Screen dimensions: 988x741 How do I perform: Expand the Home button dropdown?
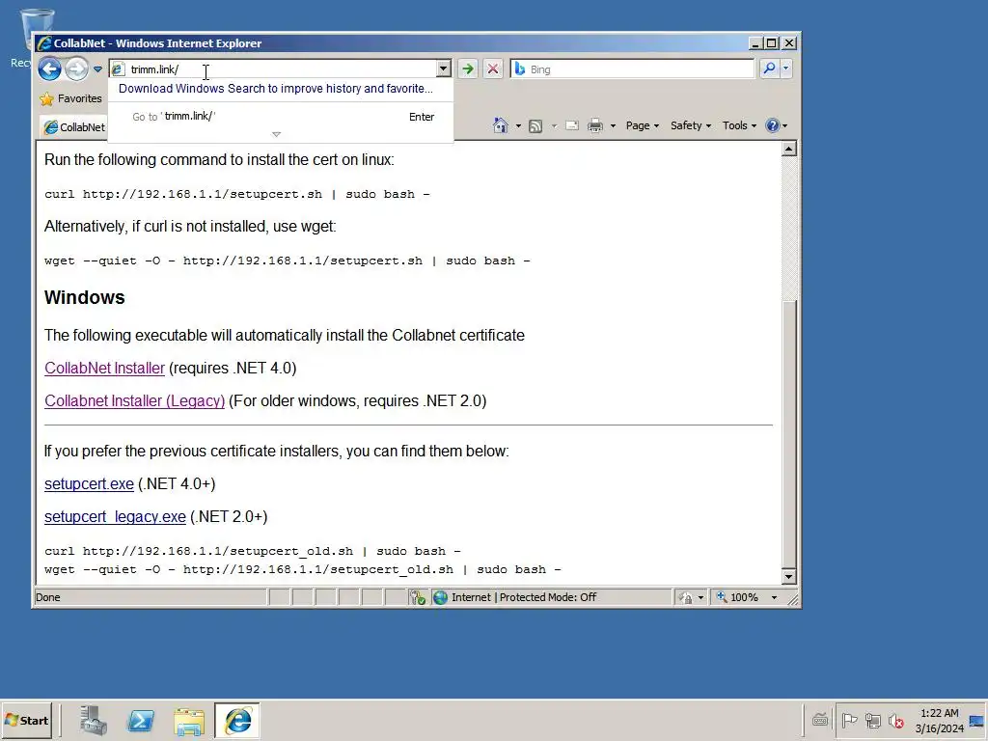tap(518, 126)
